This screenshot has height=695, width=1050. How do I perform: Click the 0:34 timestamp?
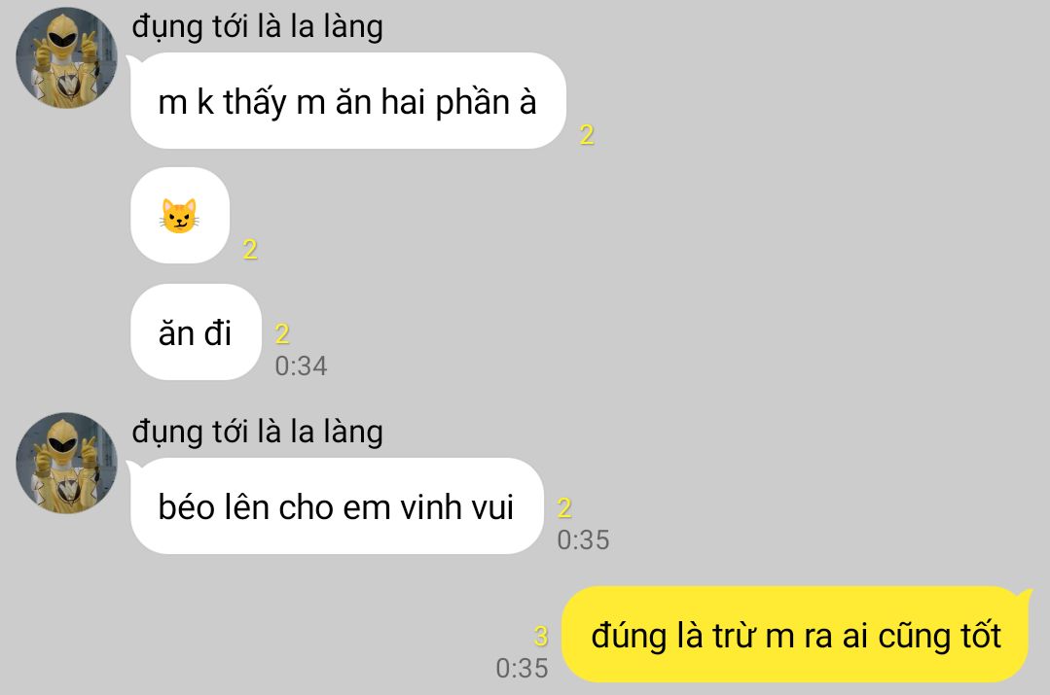click(x=301, y=365)
